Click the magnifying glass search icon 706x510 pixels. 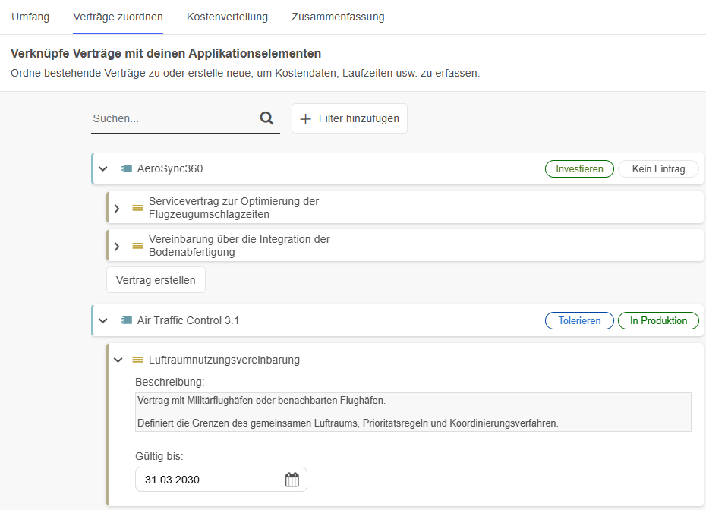coord(266,118)
